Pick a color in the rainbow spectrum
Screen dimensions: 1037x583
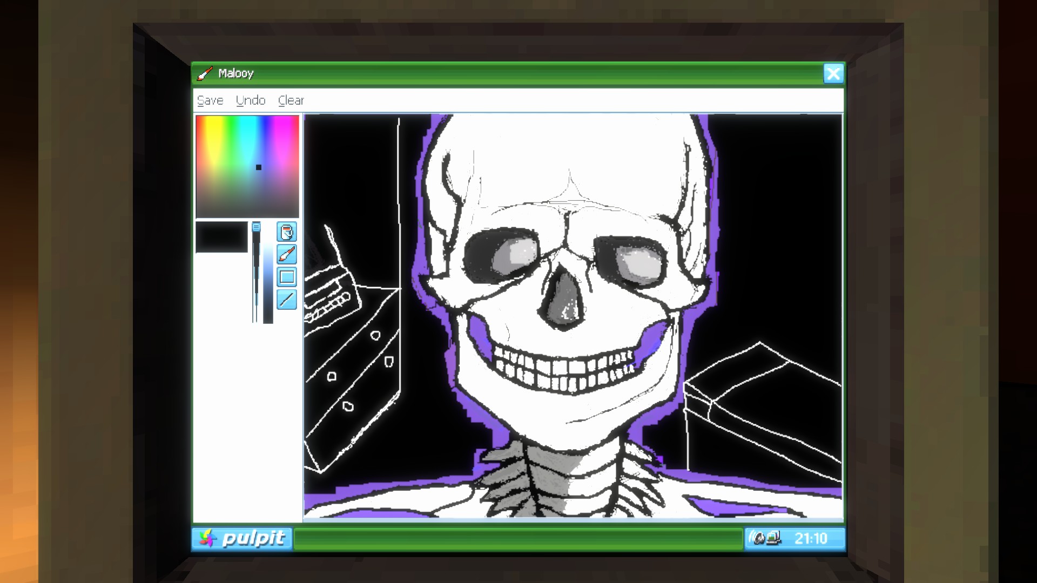pyautogui.click(x=247, y=157)
